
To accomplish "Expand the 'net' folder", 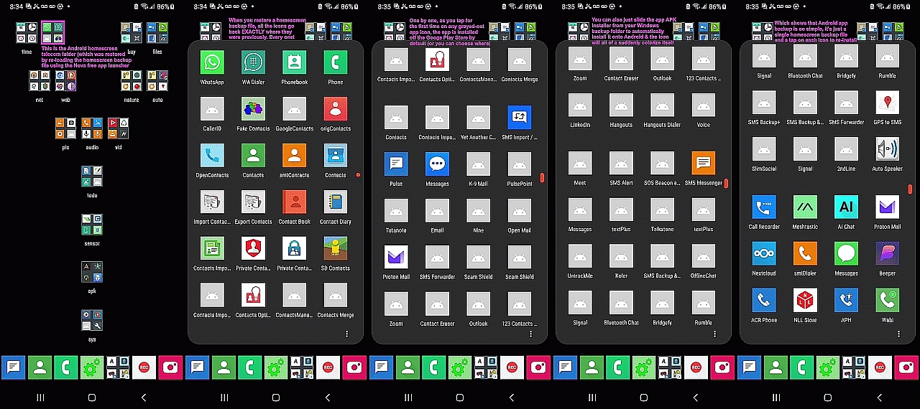I will (x=40, y=80).
